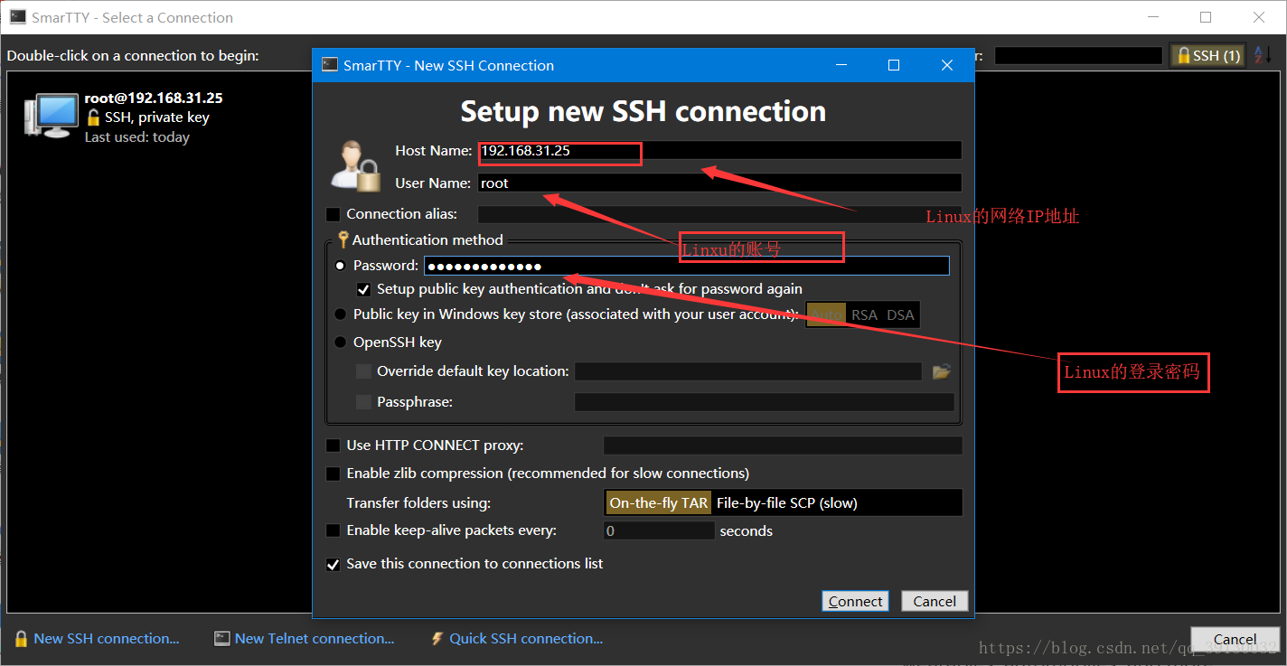Close the New SSH Connection dialog
Viewport: 1287px width, 666px height.
click(947, 65)
